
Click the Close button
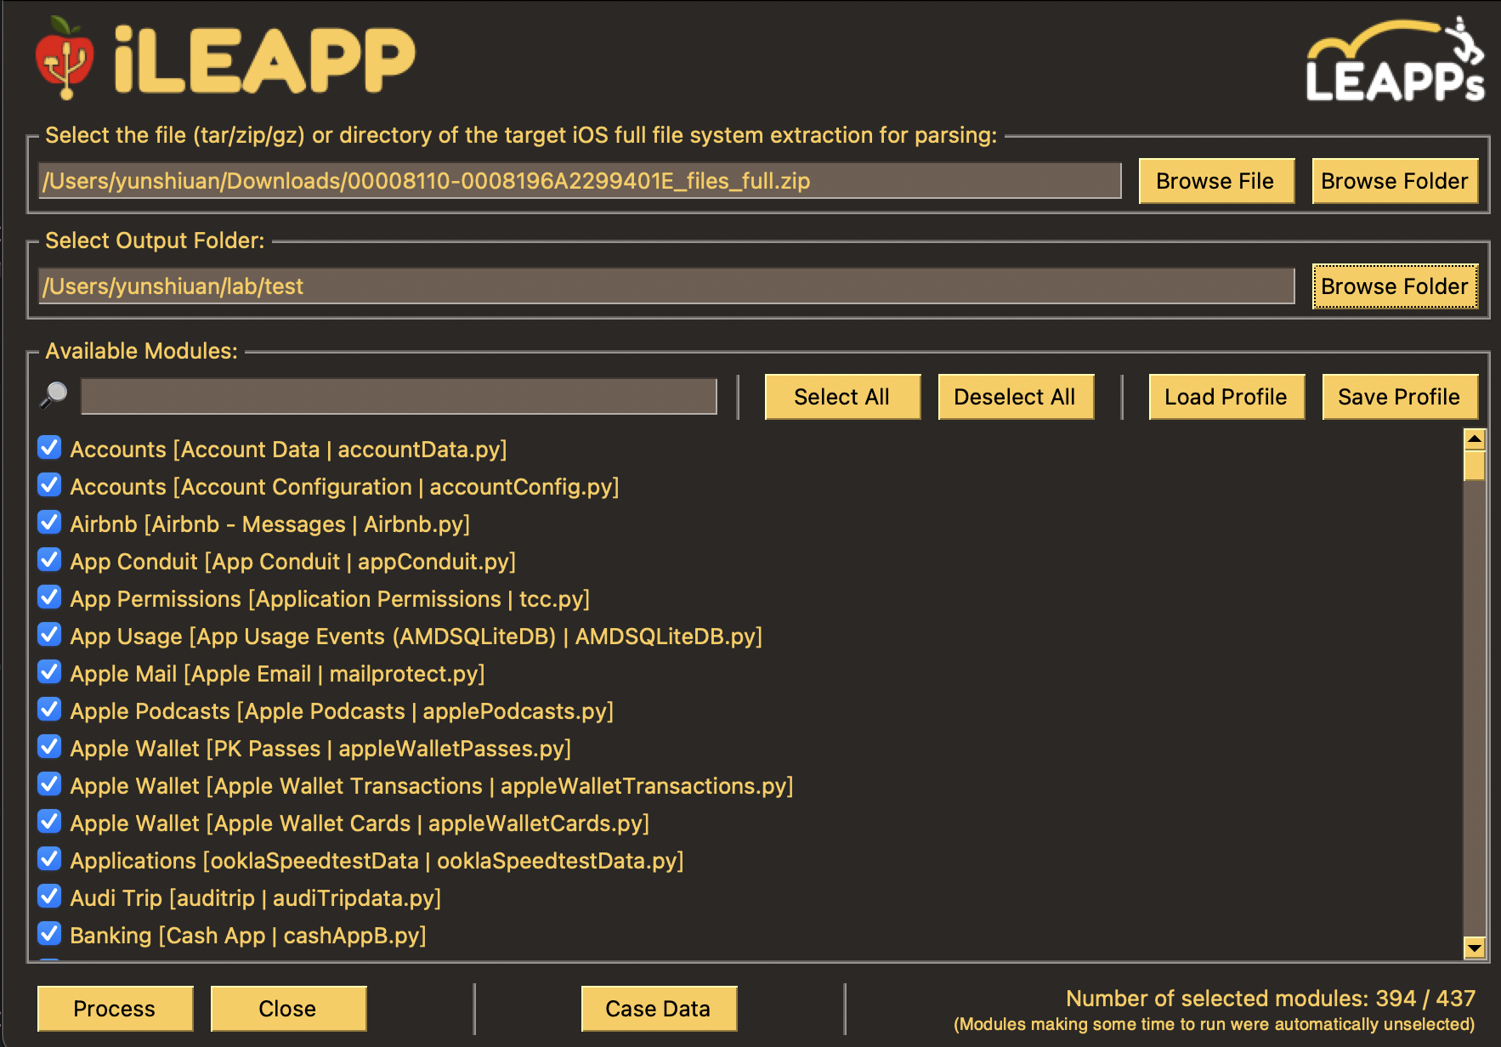point(288,1009)
